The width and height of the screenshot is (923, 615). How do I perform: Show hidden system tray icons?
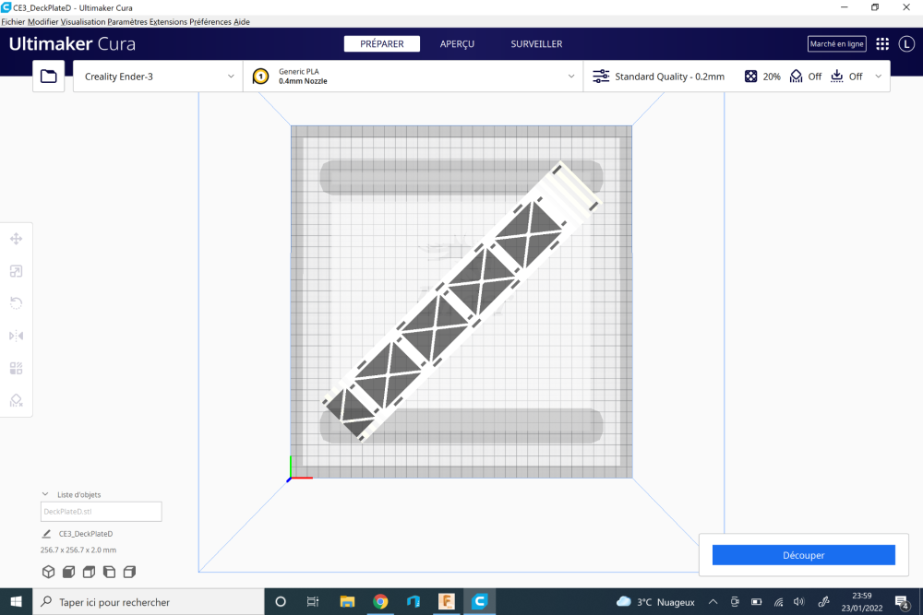coord(713,602)
